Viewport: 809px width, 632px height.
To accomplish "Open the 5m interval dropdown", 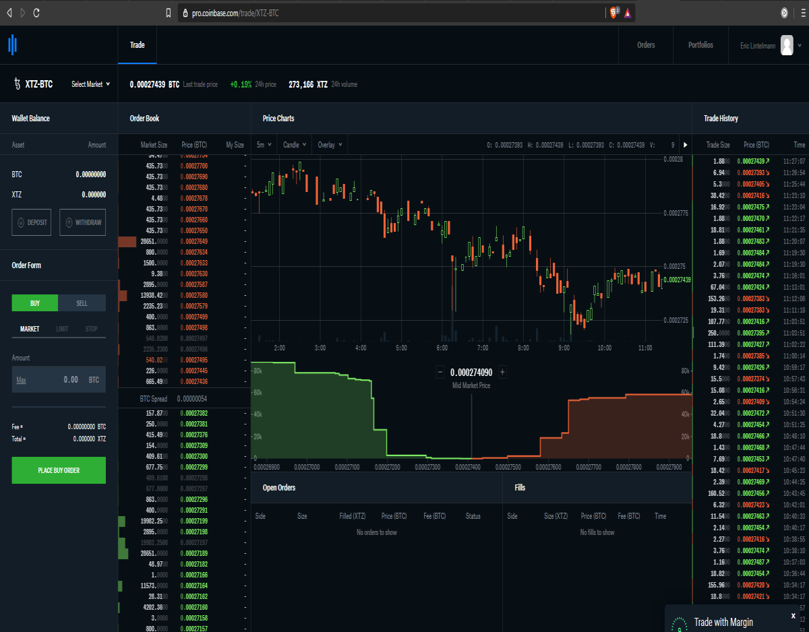I will coord(264,145).
